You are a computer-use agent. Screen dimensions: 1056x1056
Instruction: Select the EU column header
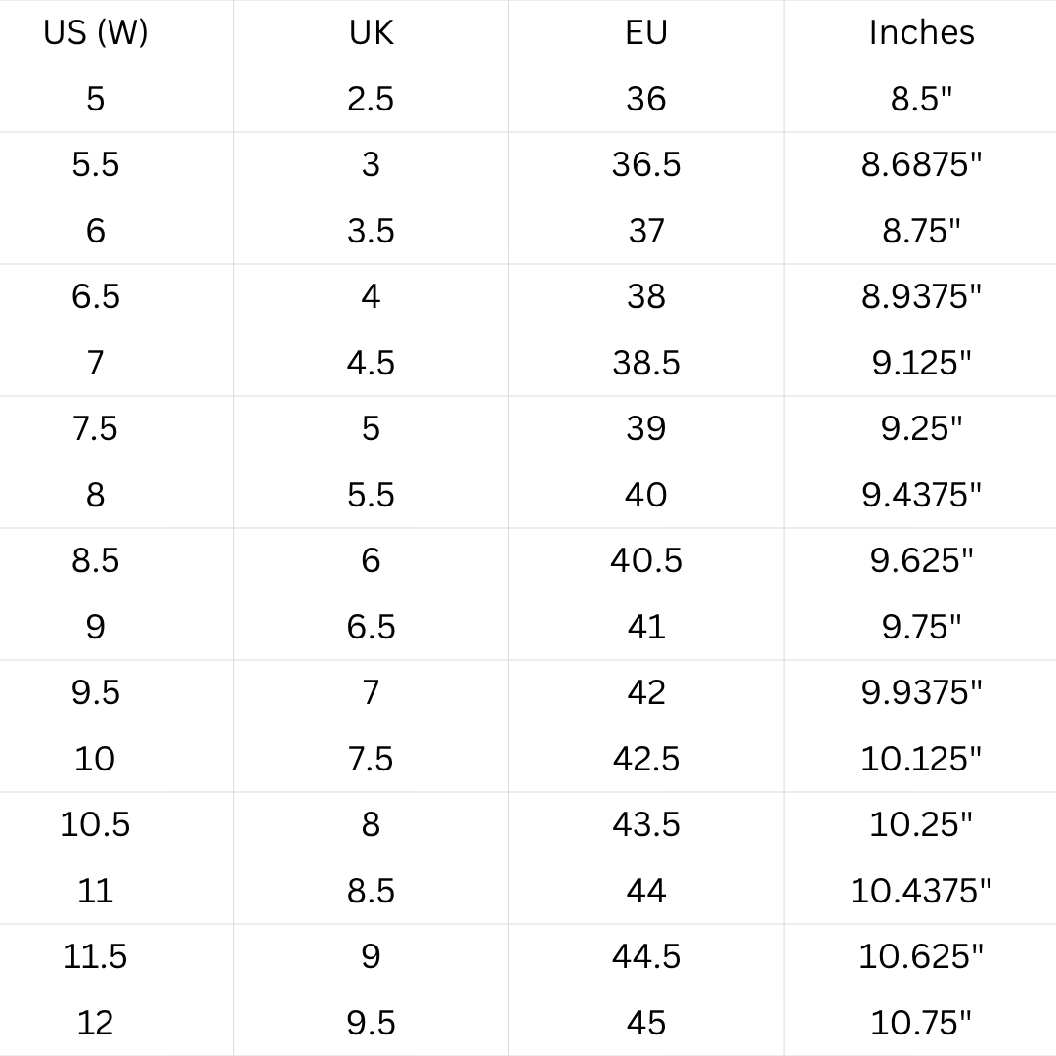click(x=646, y=32)
